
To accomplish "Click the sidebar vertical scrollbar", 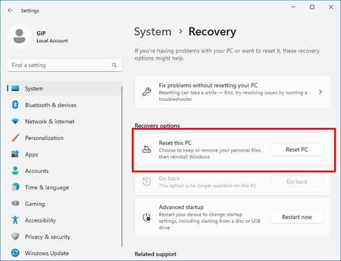I will click(x=122, y=167).
